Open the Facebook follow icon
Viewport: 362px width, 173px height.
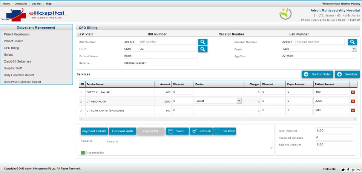pos(348,170)
